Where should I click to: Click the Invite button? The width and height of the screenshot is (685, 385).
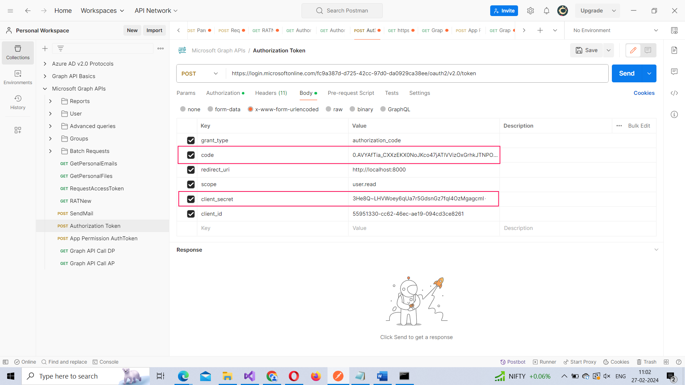[504, 11]
